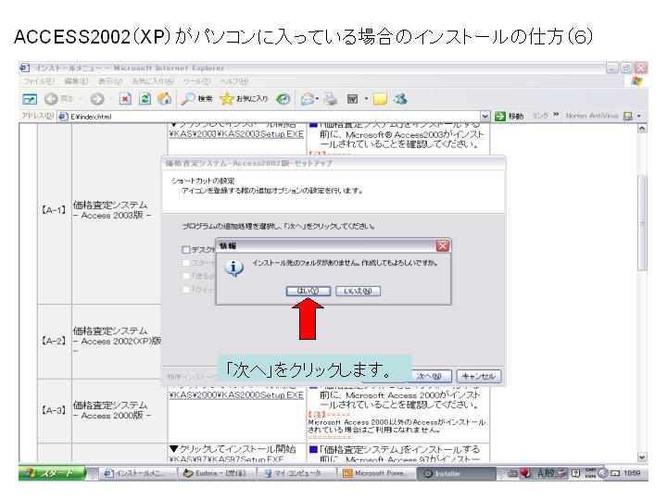Open the Back button history dropdown arrow
The height and width of the screenshot is (500, 667).
(82, 99)
